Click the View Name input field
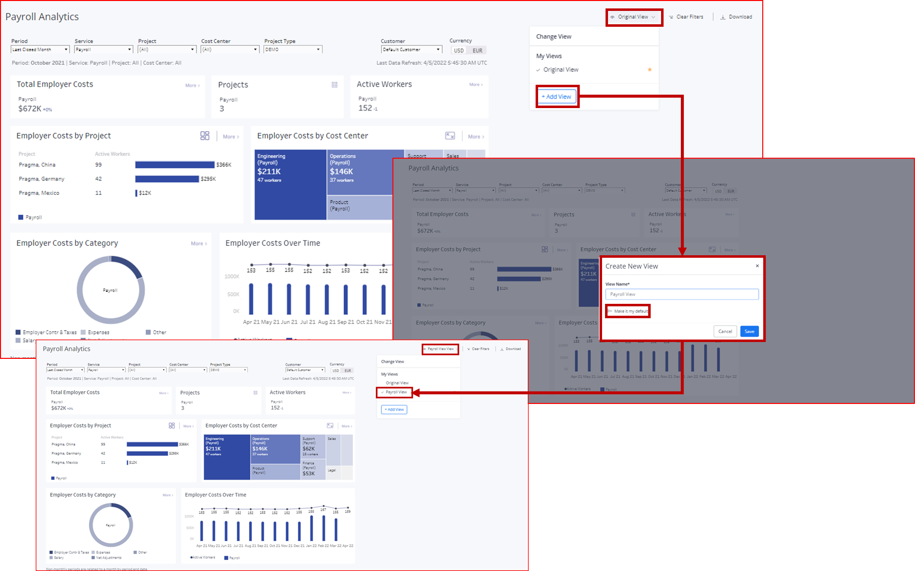Screen dimensions: 915x571 tap(682, 294)
